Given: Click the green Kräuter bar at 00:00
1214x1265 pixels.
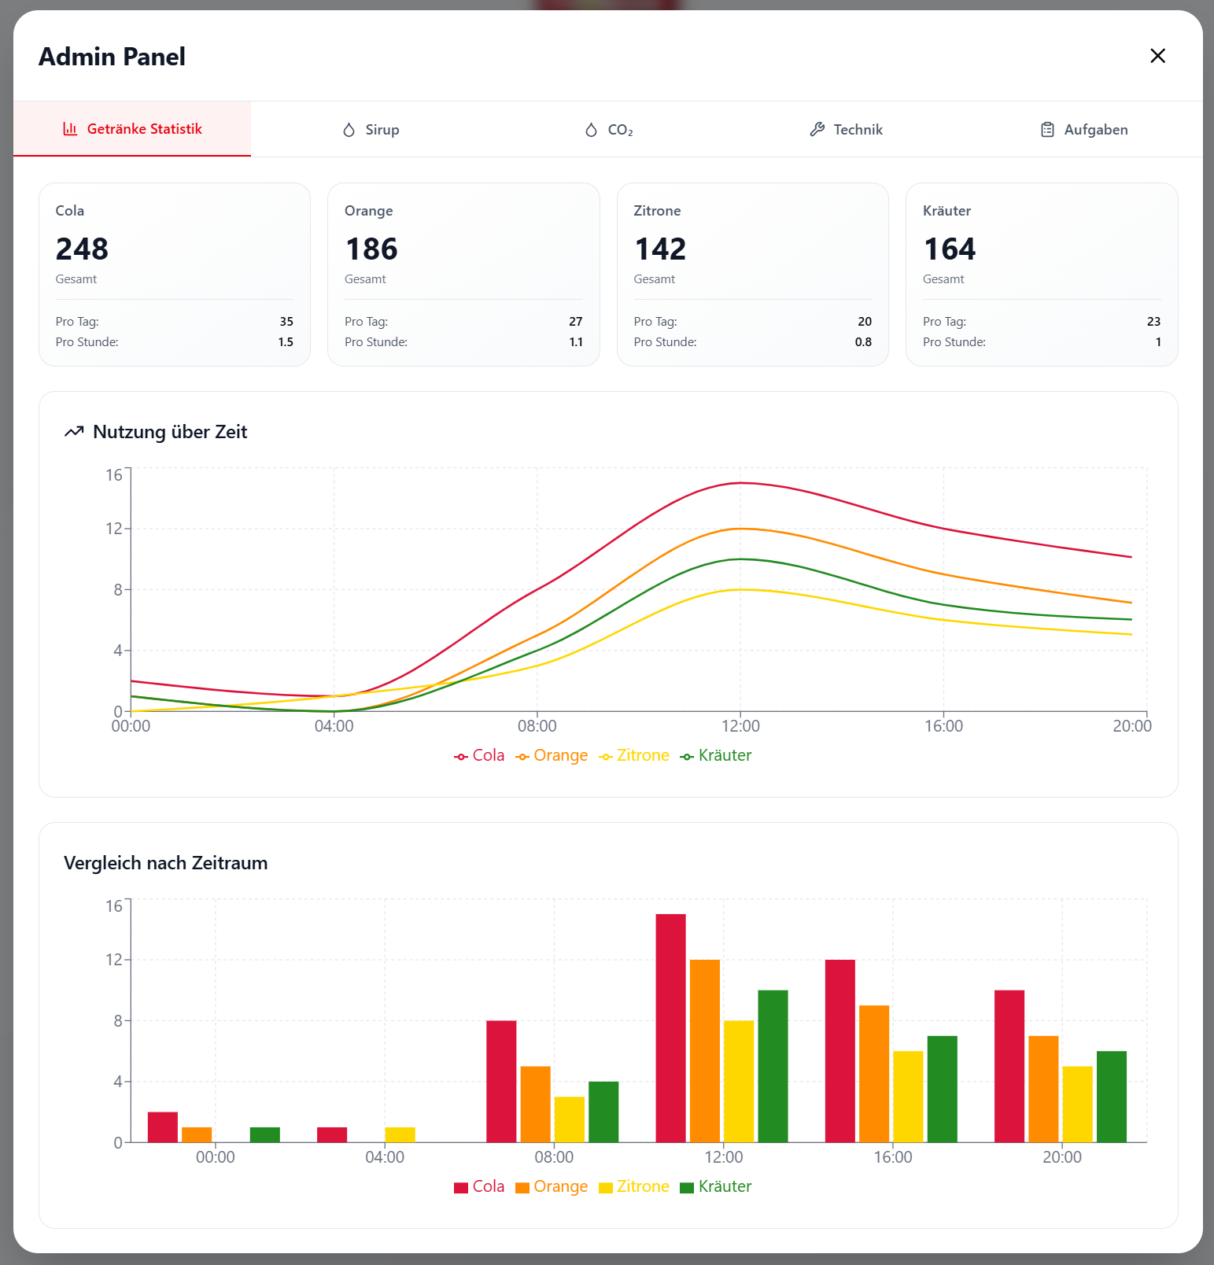Looking at the screenshot, I should (x=265, y=1134).
